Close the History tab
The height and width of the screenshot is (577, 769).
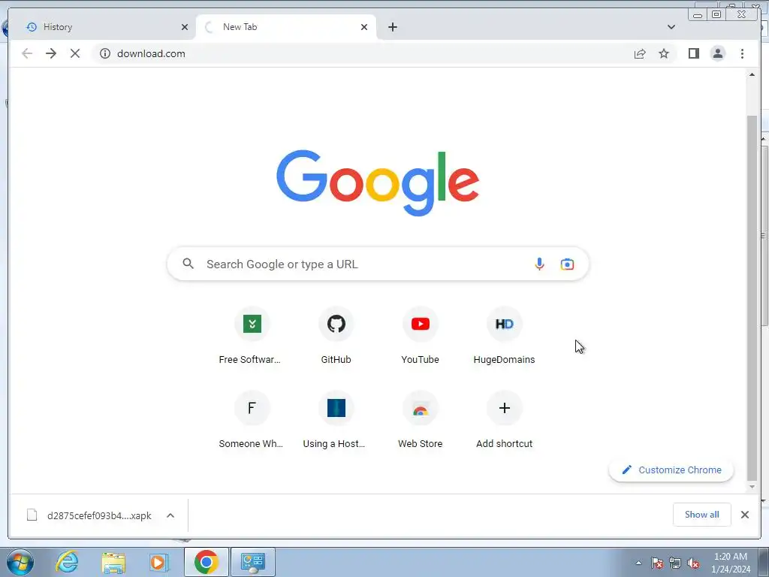pyautogui.click(x=185, y=27)
